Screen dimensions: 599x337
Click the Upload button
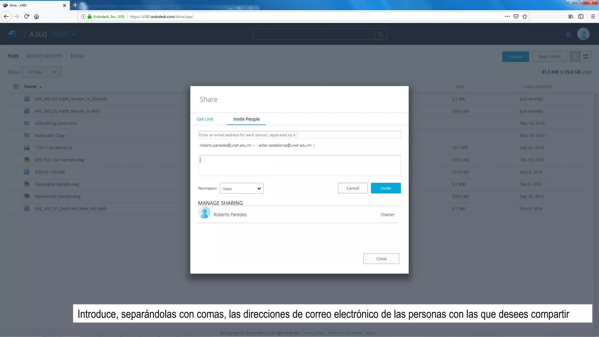[515, 56]
